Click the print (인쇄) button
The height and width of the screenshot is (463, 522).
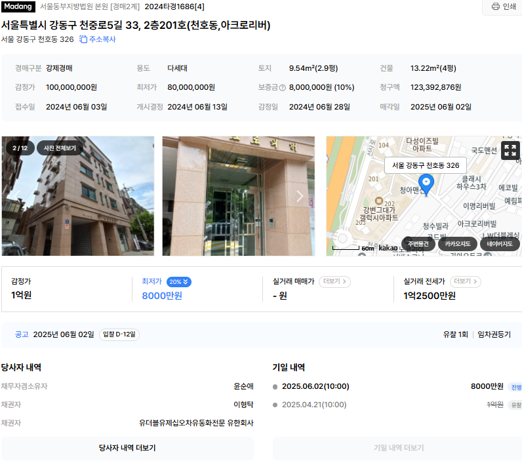504,7
